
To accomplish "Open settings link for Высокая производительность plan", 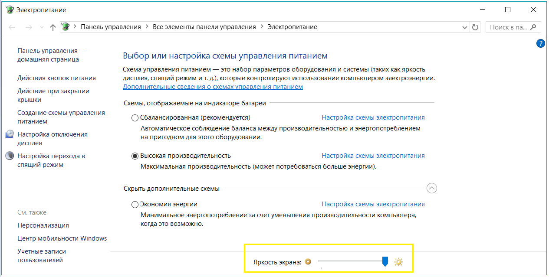I will pos(373,156).
